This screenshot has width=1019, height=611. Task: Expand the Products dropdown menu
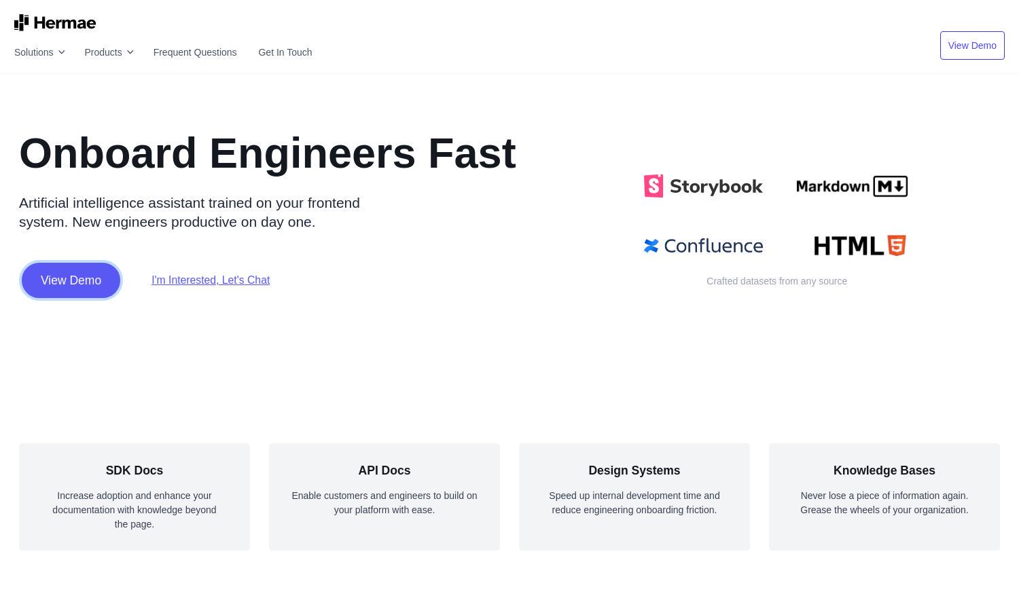109,52
